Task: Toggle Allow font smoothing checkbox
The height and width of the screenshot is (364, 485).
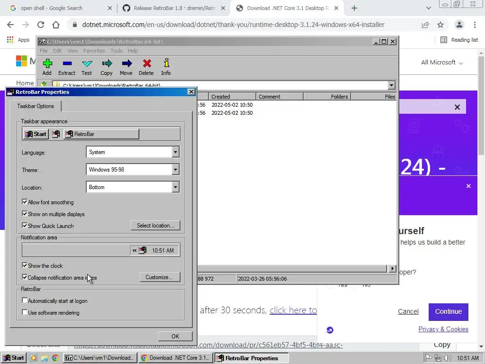Action: 25,202
